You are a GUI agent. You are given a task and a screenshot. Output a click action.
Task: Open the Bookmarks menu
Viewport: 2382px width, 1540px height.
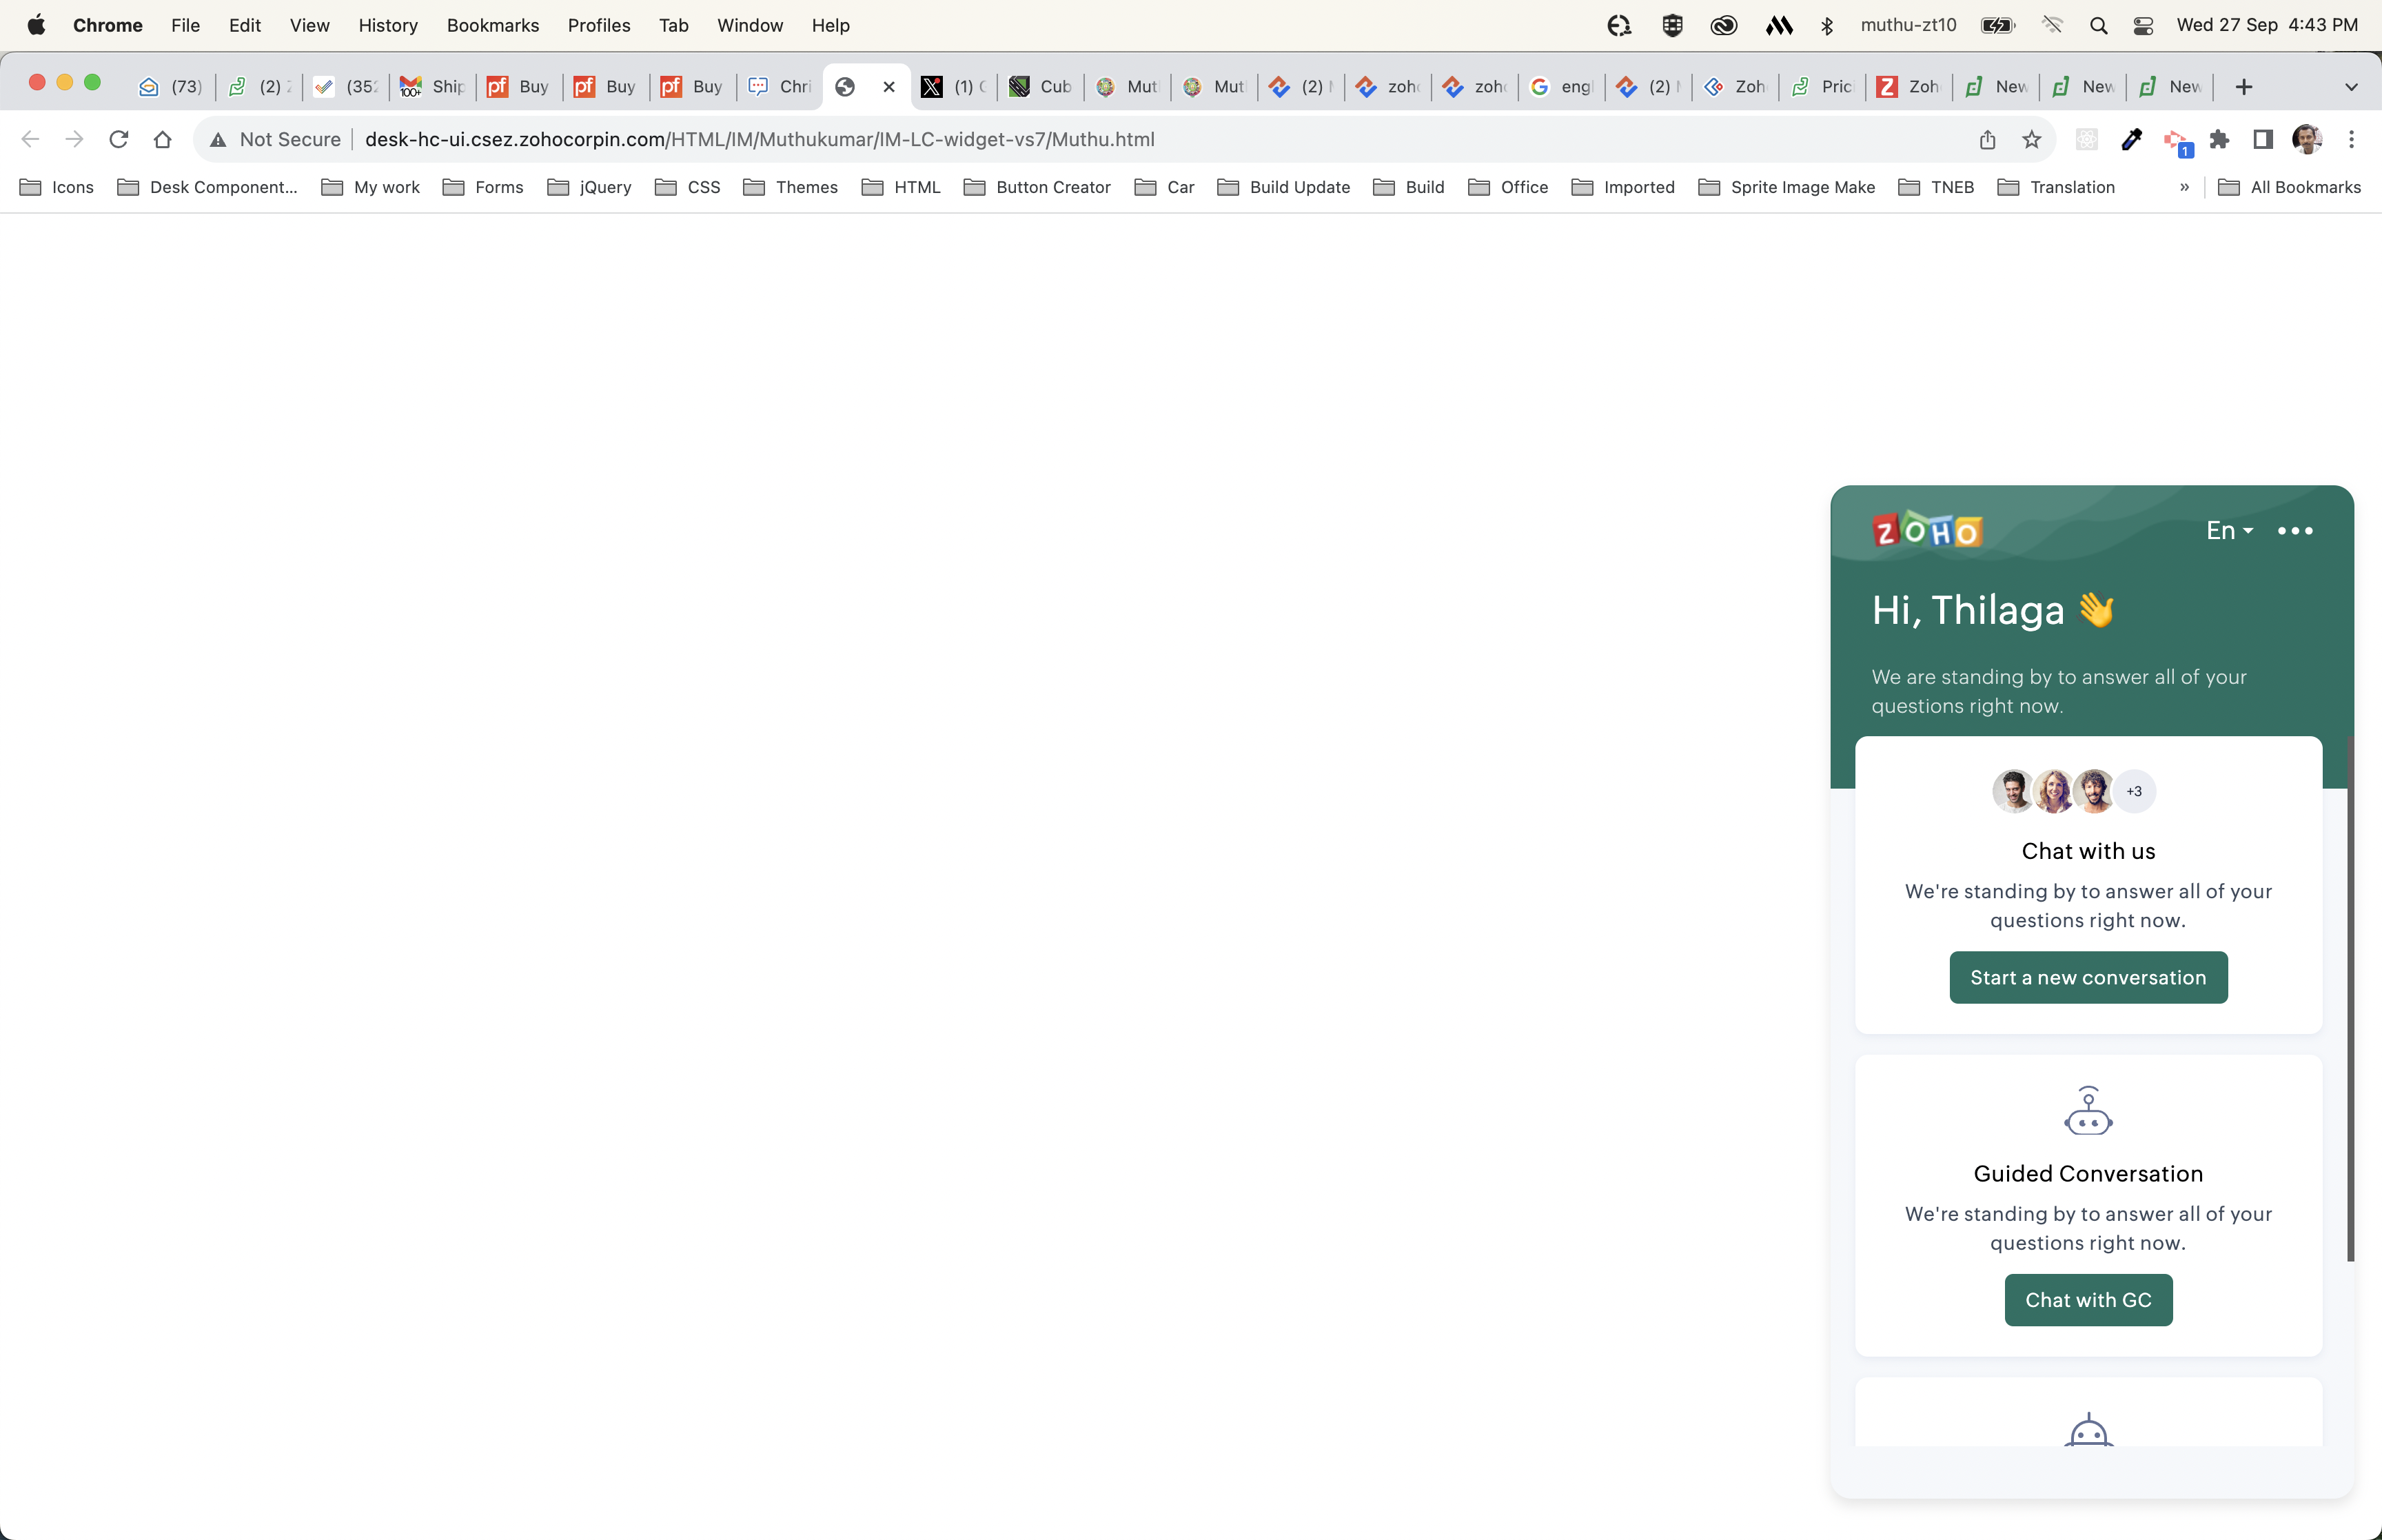492,25
